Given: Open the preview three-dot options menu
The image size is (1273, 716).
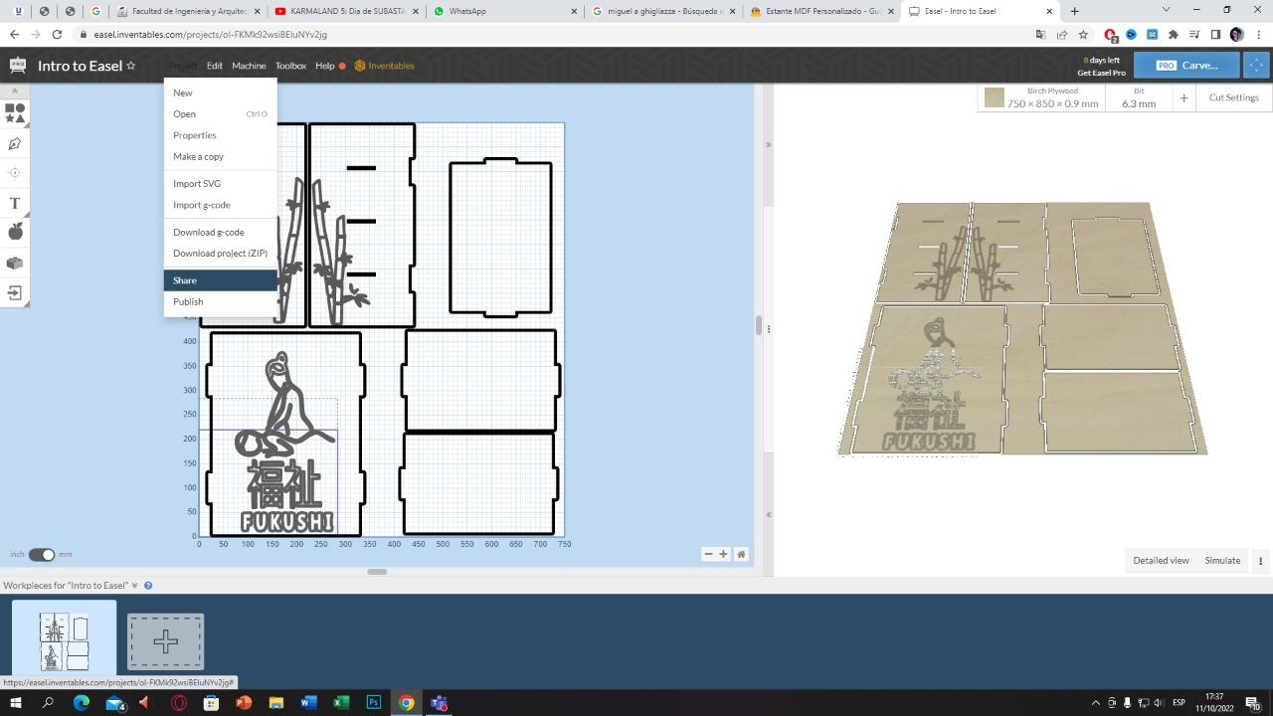Looking at the screenshot, I should [1260, 561].
